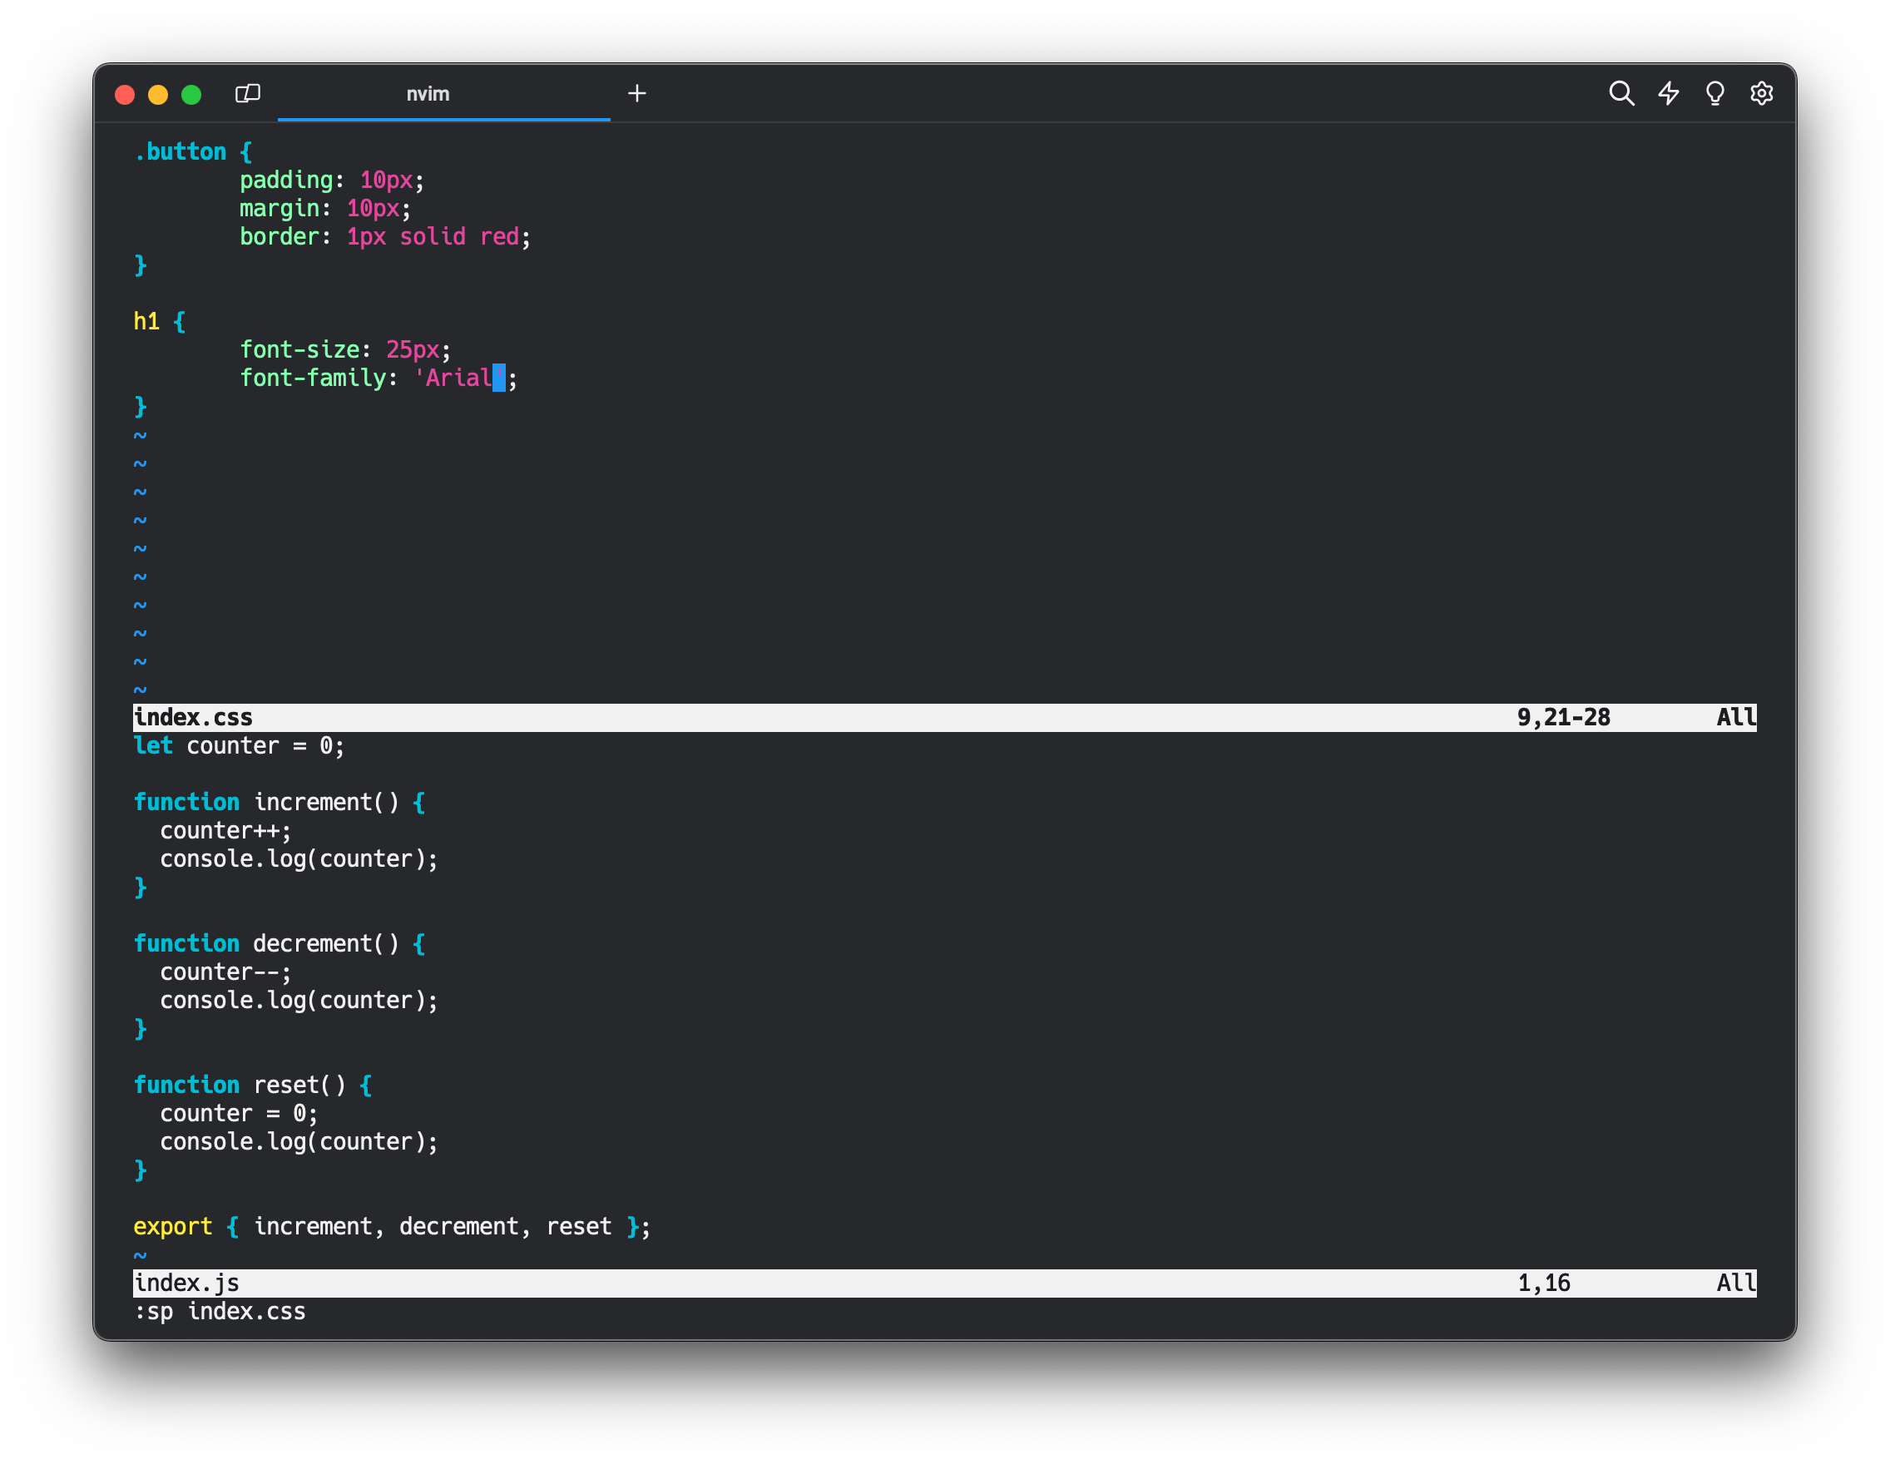Click the lightbulb icon
Screen dimensions: 1890x1464
pos(1714,93)
